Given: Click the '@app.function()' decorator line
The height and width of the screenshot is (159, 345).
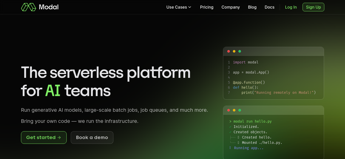Looking at the screenshot, I should pos(249,82).
